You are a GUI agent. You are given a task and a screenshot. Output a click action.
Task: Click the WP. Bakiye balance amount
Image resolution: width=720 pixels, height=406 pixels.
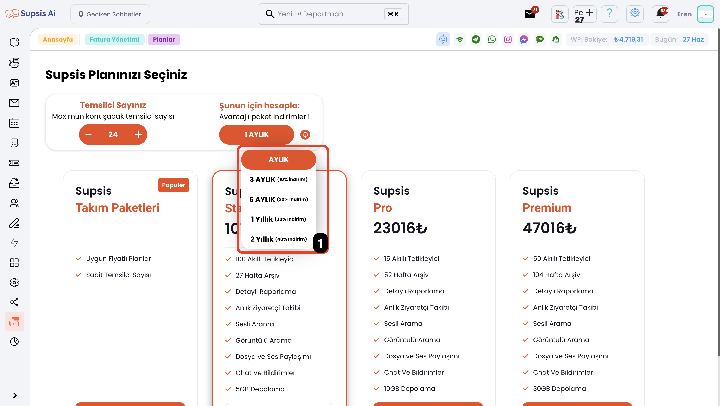[x=628, y=39]
